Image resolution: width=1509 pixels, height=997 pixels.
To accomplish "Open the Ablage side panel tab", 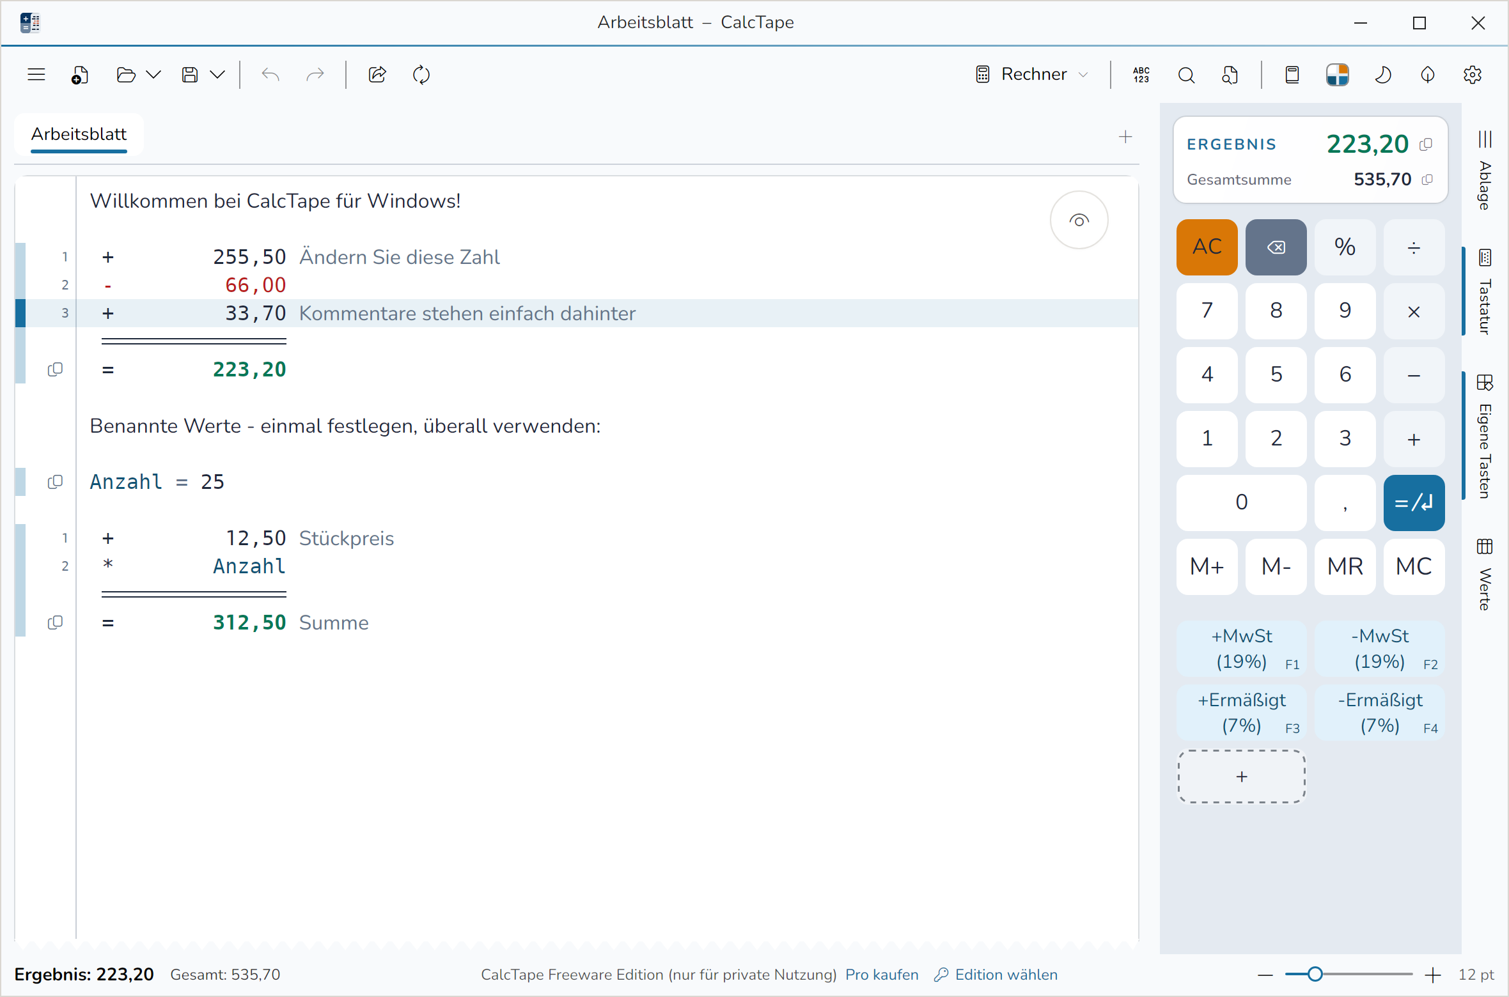I will coord(1485,171).
